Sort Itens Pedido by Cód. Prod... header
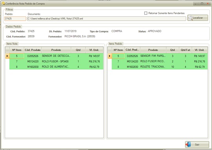The width and height of the screenshot is (212, 150). pos(132,50)
